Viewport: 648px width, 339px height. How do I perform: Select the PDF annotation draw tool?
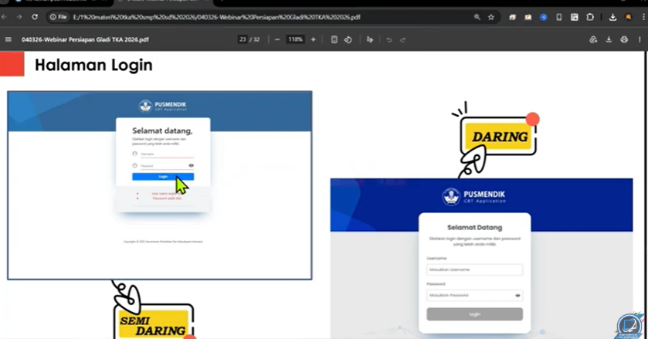tap(370, 39)
